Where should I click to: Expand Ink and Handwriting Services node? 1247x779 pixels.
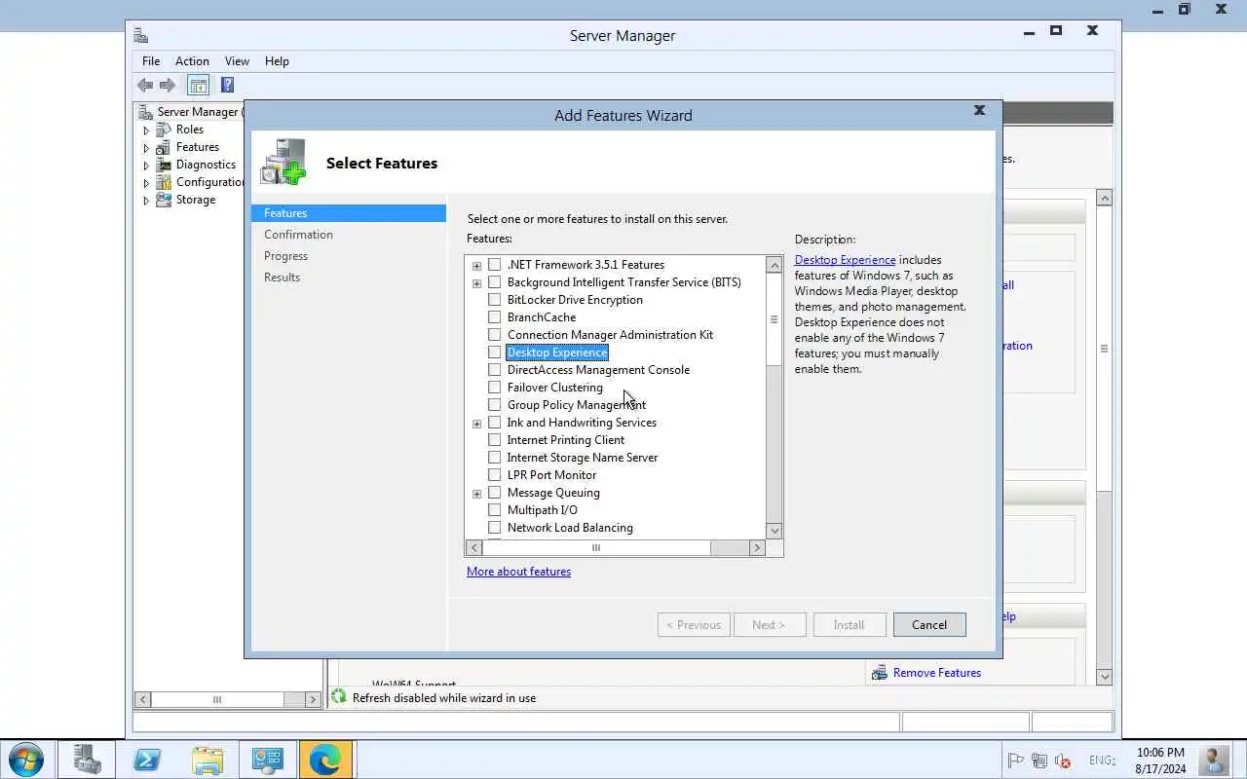coord(476,424)
